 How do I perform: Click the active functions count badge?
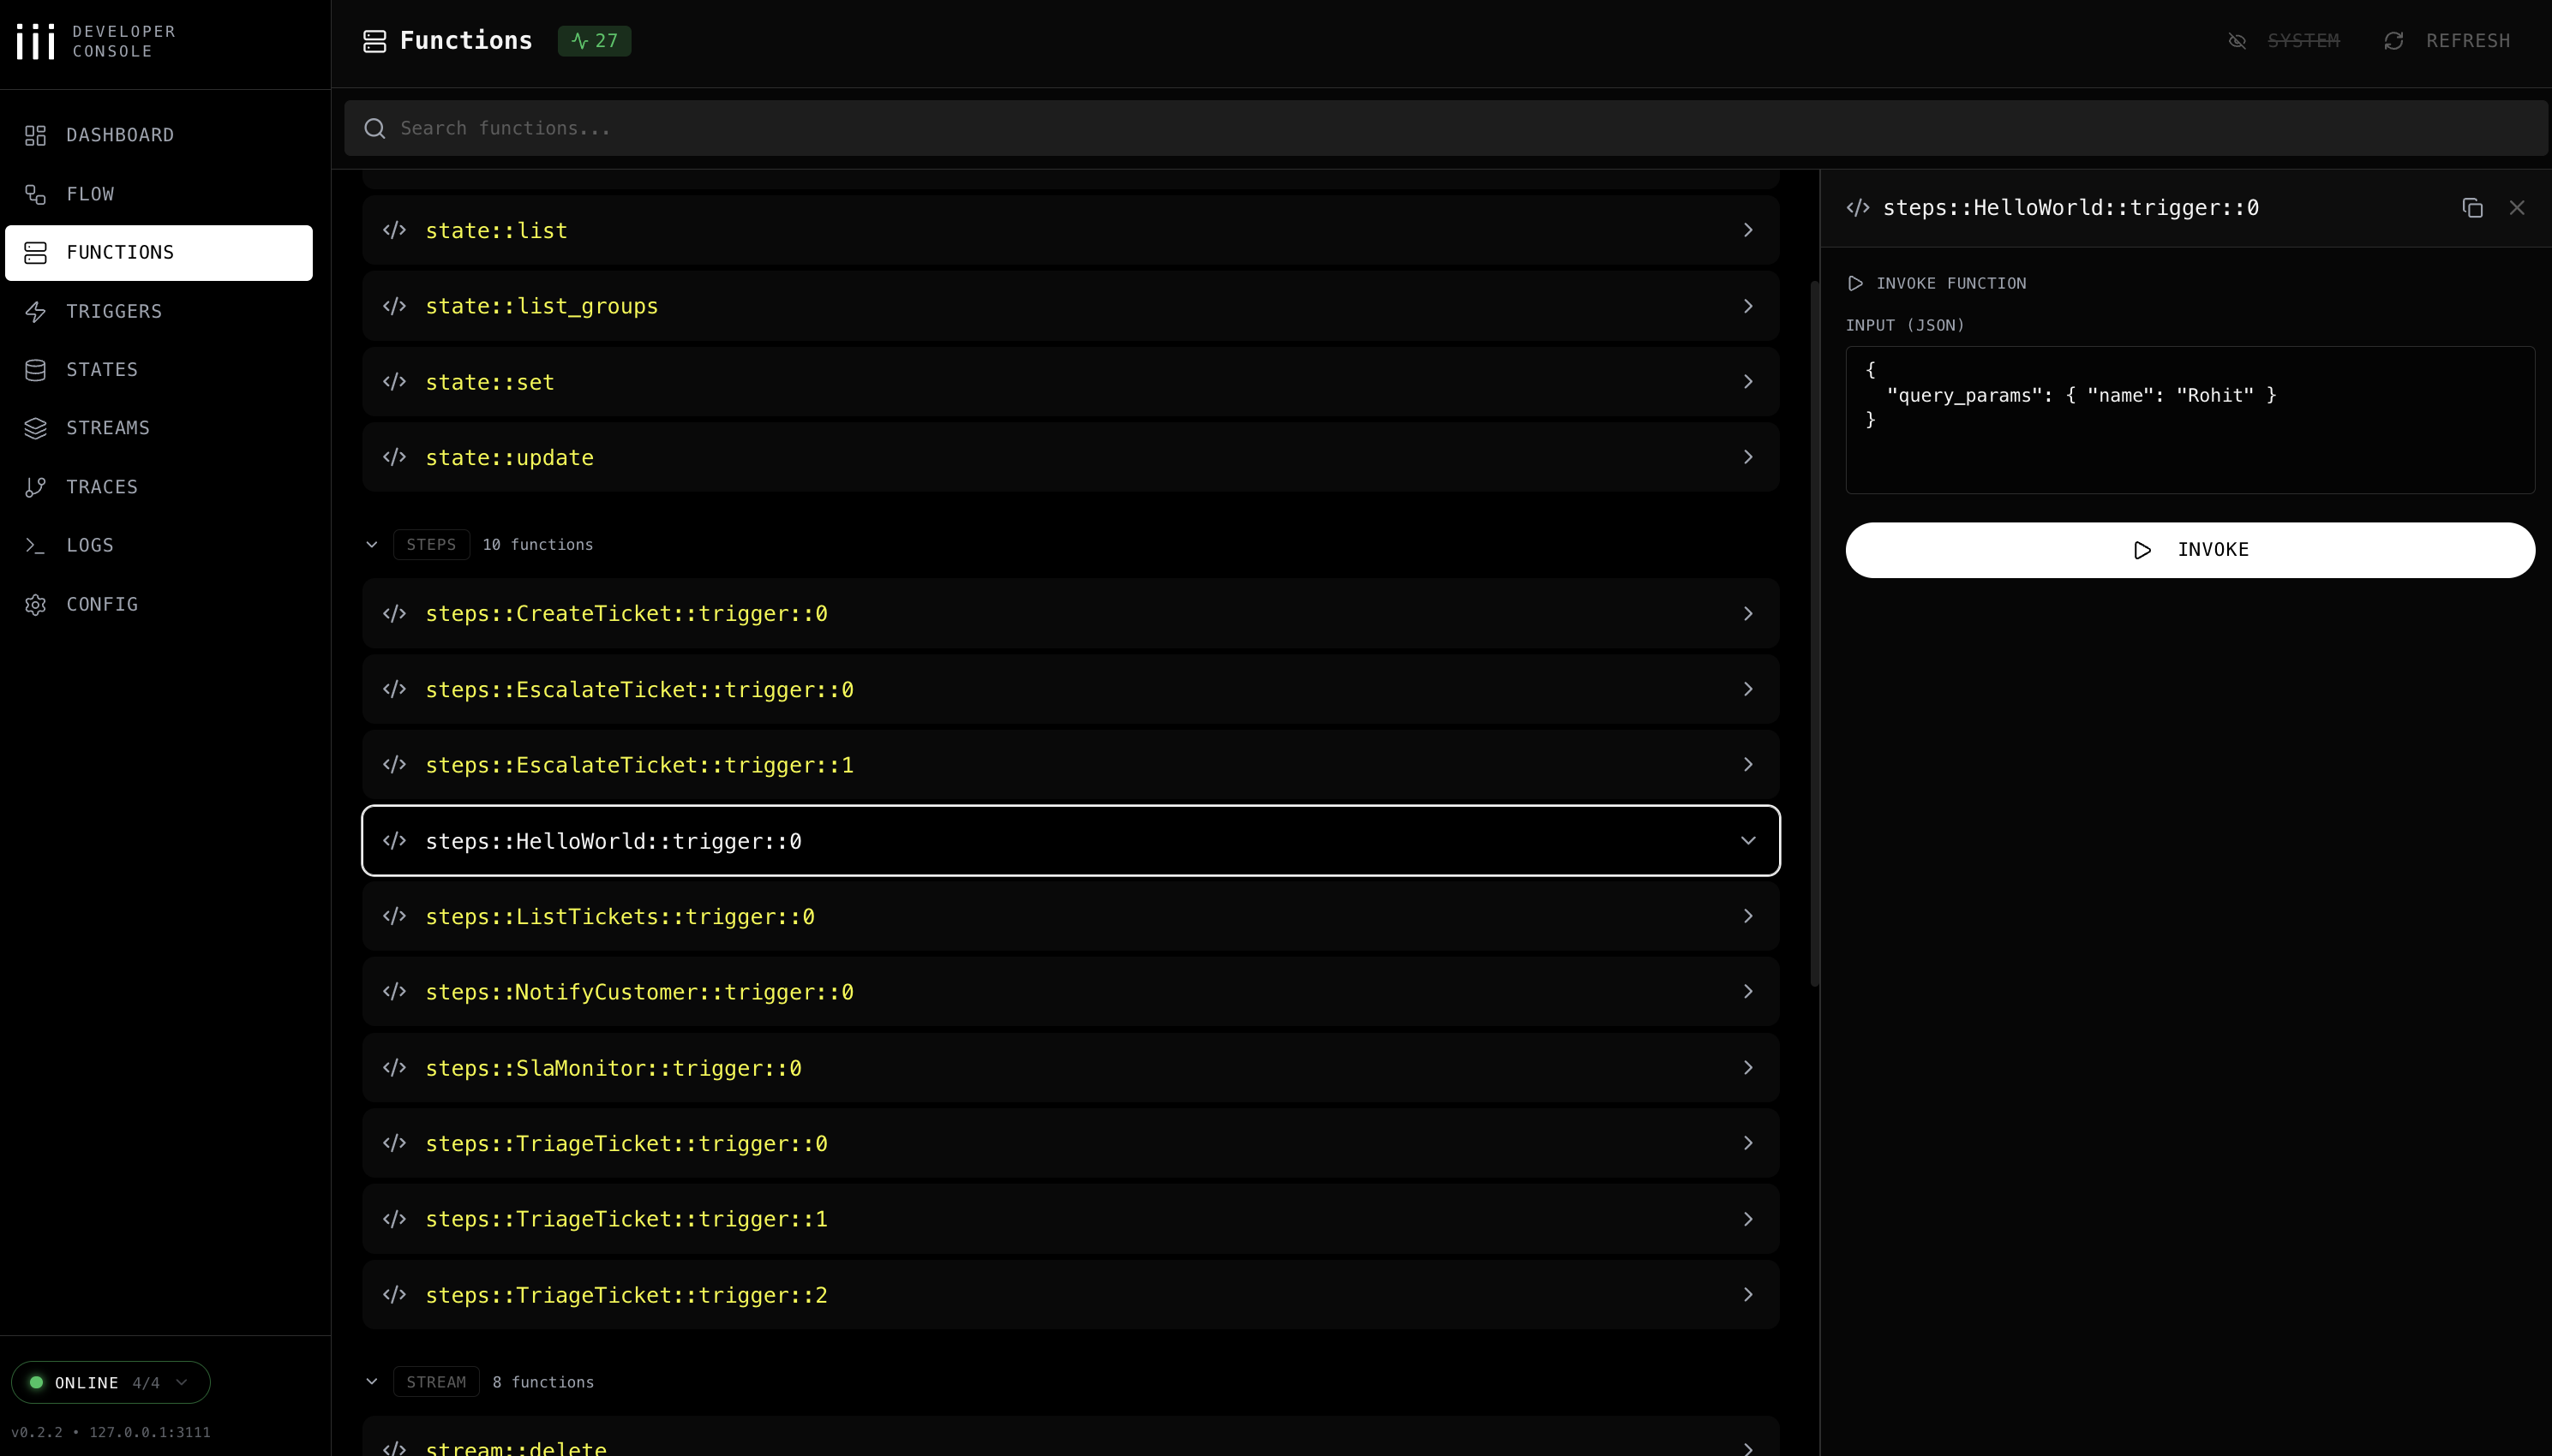click(x=594, y=41)
